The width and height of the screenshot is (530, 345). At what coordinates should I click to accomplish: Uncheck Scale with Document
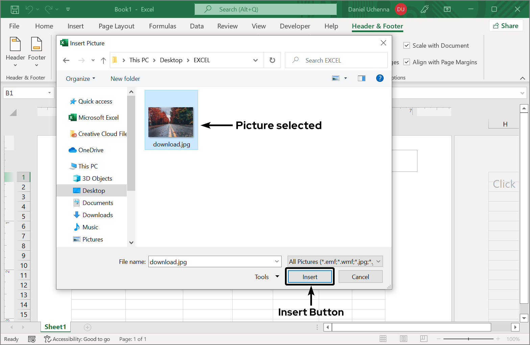click(407, 46)
